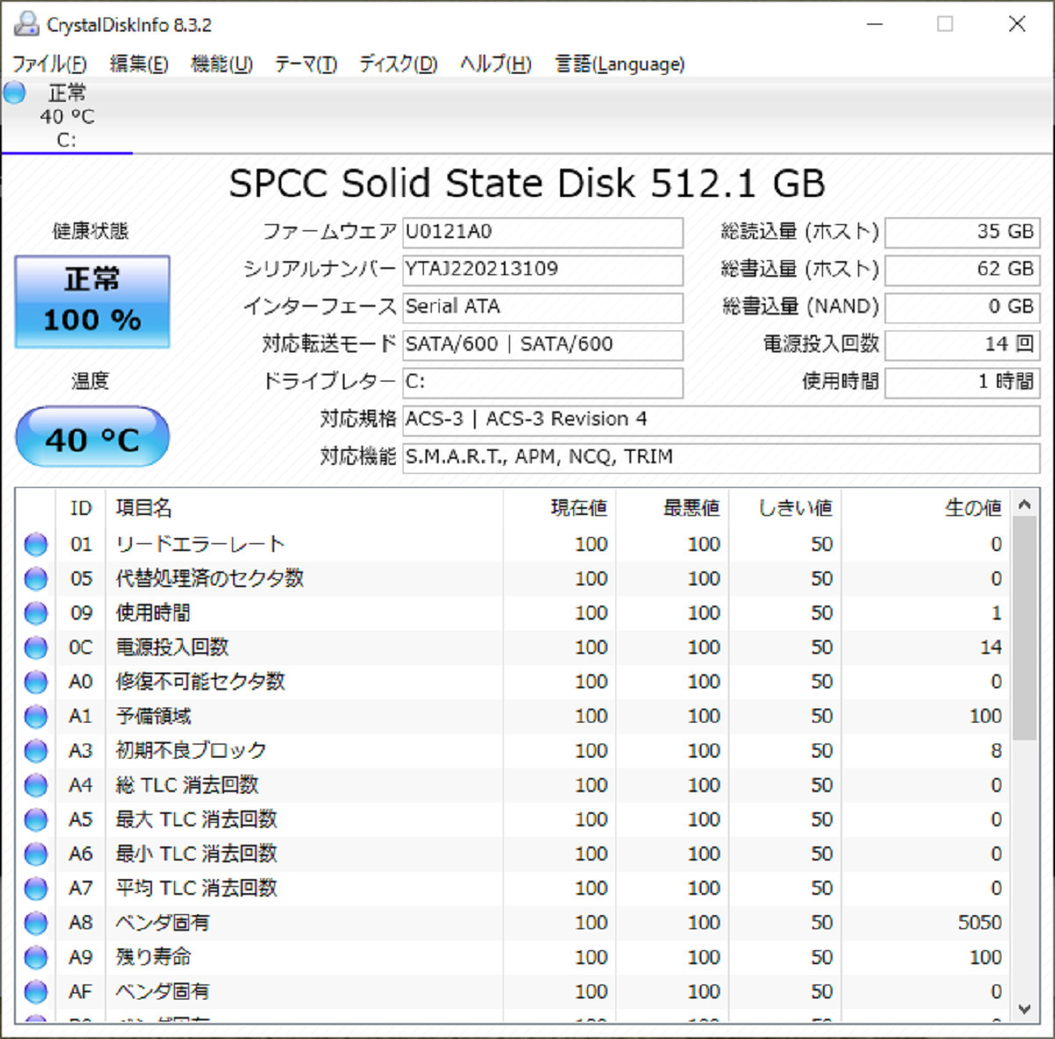Click the standard field ACS-3 | ACS-3 Revision 4
Screen dimensions: 1055x1039
(721, 419)
